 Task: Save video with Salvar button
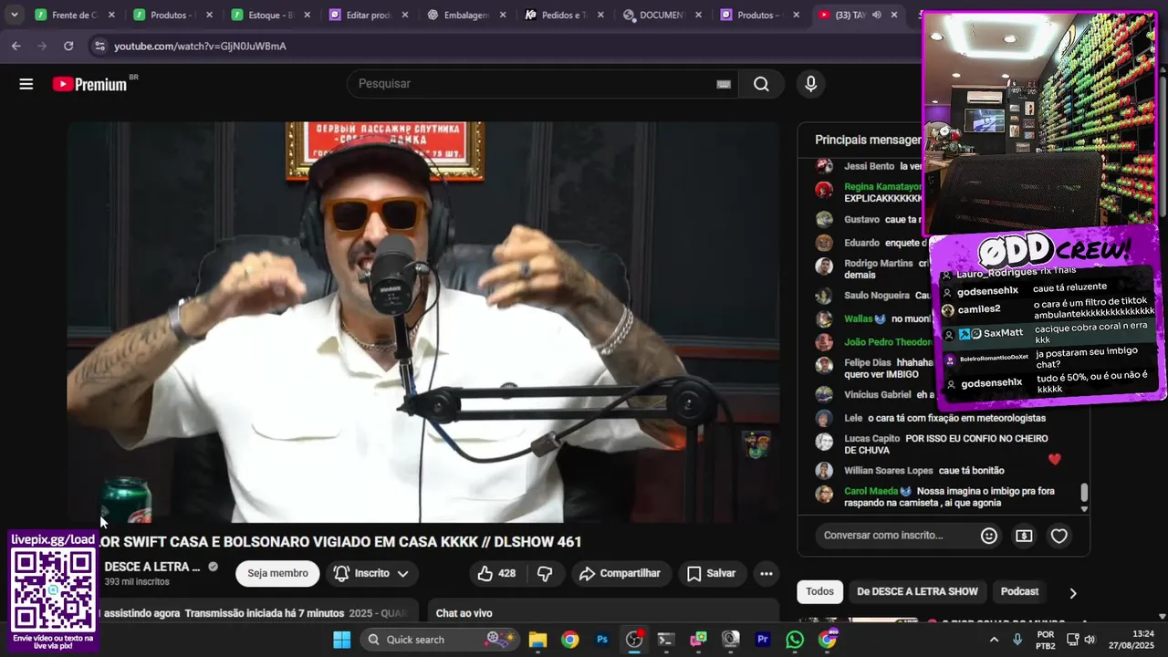click(711, 573)
